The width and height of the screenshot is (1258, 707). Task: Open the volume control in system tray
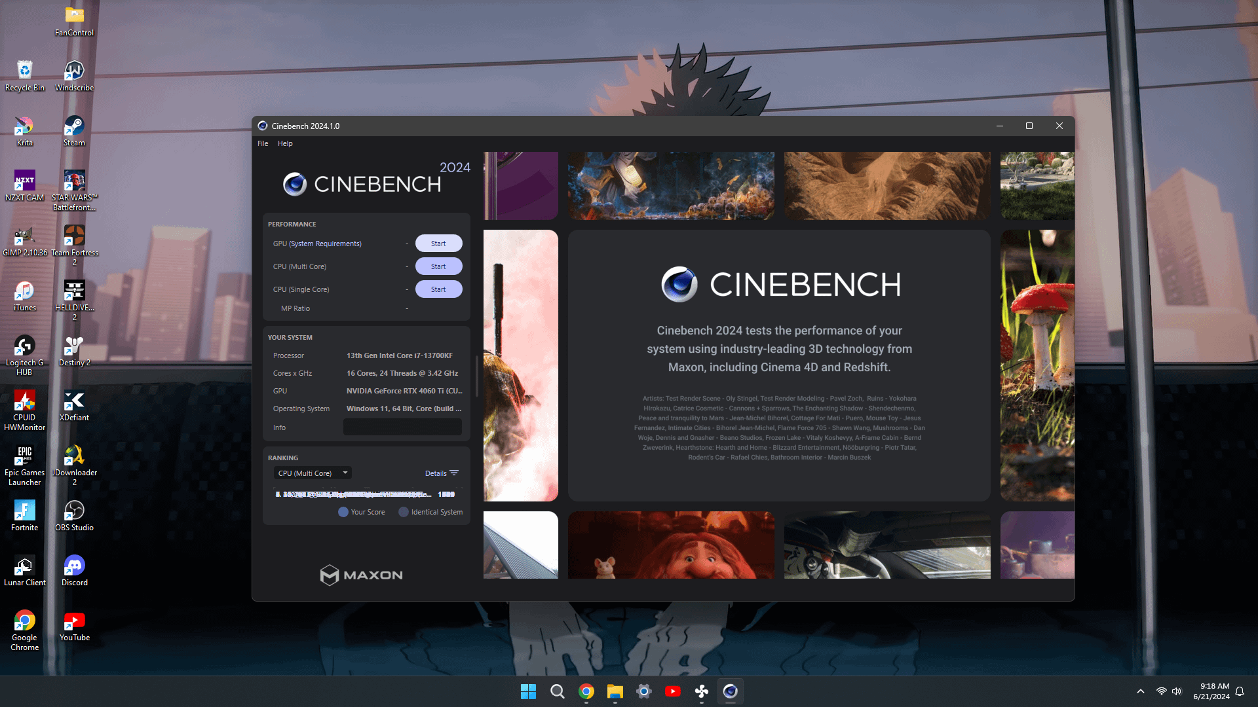(x=1177, y=691)
